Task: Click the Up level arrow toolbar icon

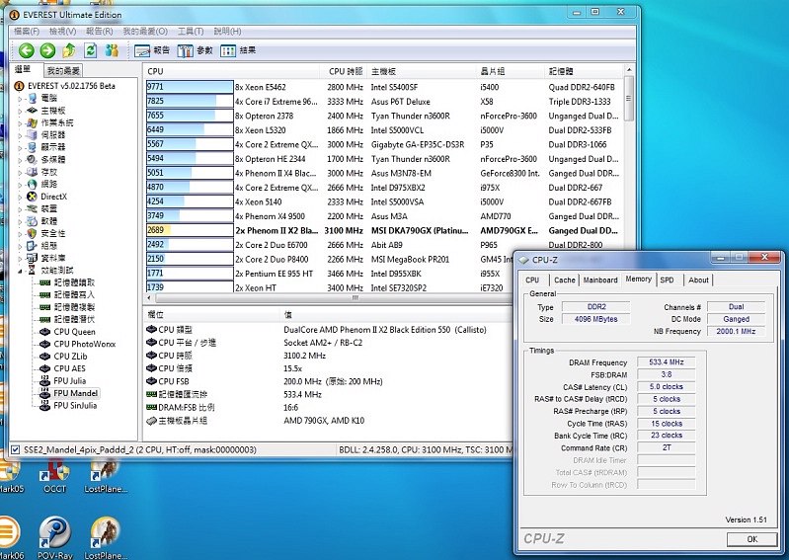Action: (x=69, y=50)
